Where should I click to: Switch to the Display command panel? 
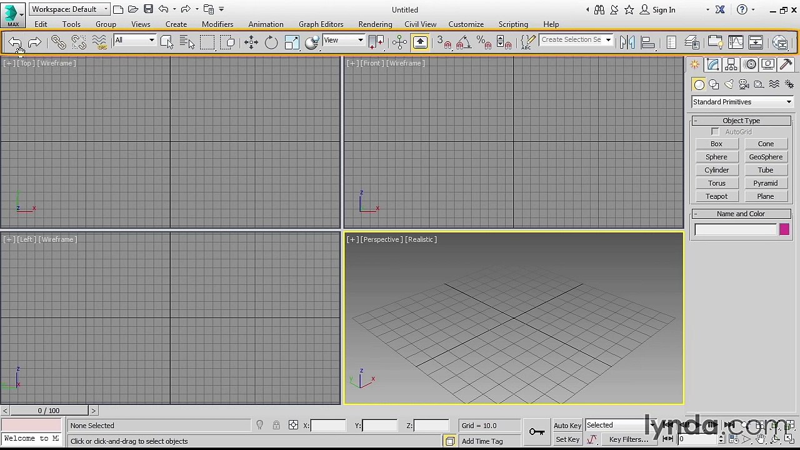[768, 64]
